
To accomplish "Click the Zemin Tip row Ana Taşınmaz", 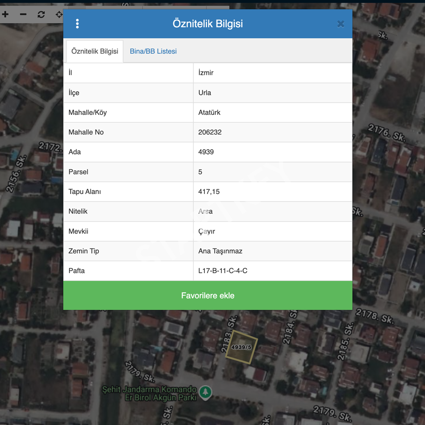I will [x=208, y=251].
